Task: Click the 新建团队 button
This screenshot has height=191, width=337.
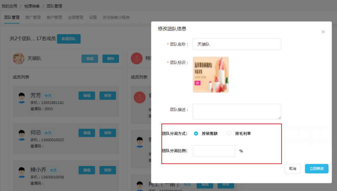Action: [69, 39]
